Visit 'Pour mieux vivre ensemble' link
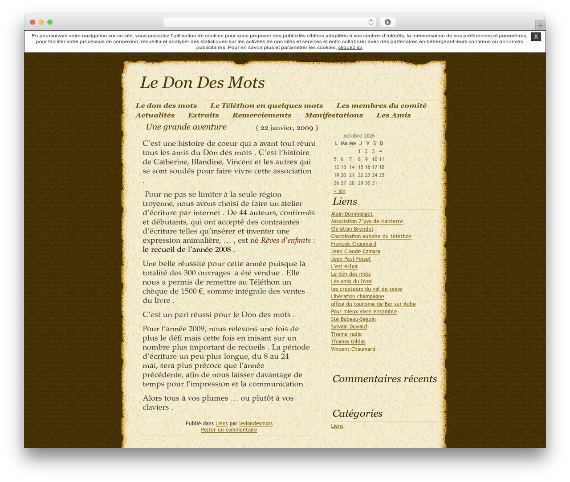The height and width of the screenshot is (482, 570). click(364, 312)
